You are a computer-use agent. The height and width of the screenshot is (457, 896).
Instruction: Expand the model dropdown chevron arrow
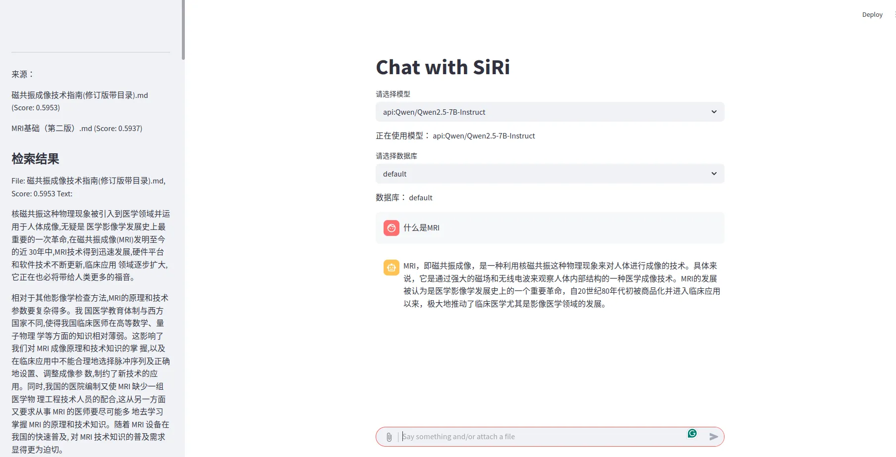(714, 112)
